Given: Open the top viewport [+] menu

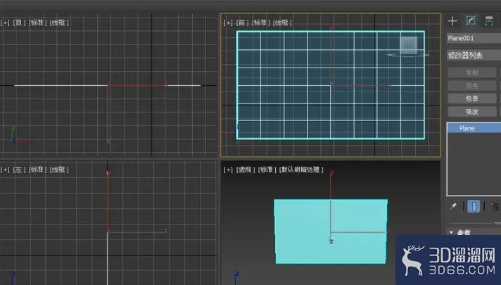Looking at the screenshot, I should pos(5,23).
